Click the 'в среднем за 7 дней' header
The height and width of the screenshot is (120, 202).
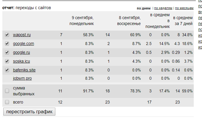[x=183, y=21]
